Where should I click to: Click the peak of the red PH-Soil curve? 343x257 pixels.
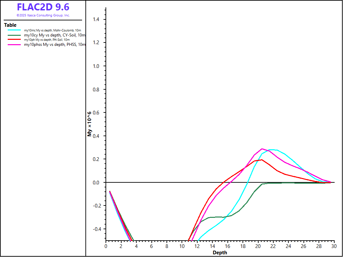pos(262,160)
